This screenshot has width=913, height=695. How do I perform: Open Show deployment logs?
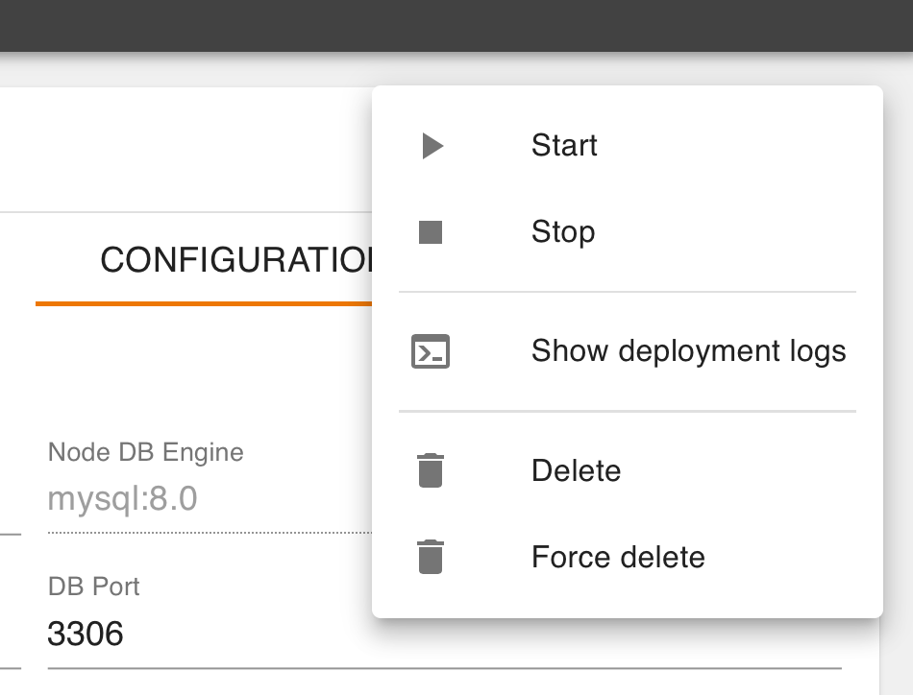(x=688, y=351)
